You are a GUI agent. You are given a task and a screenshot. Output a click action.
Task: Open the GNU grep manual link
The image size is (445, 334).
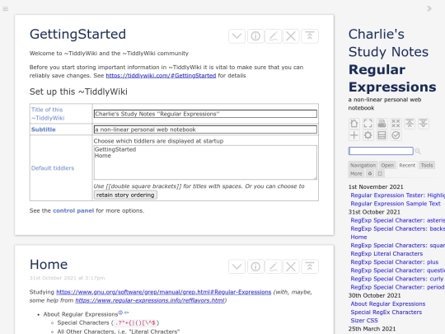[x=163, y=292]
